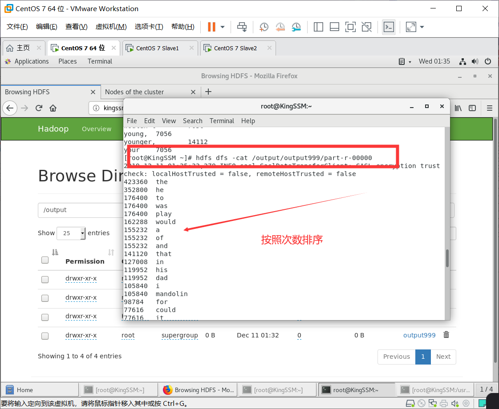Check the third drwxr-xr-x row checkbox
499x409 pixels.
pos(45,317)
